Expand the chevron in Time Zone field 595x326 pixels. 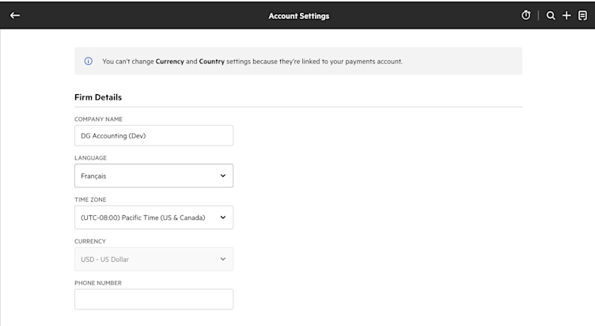[223, 218]
